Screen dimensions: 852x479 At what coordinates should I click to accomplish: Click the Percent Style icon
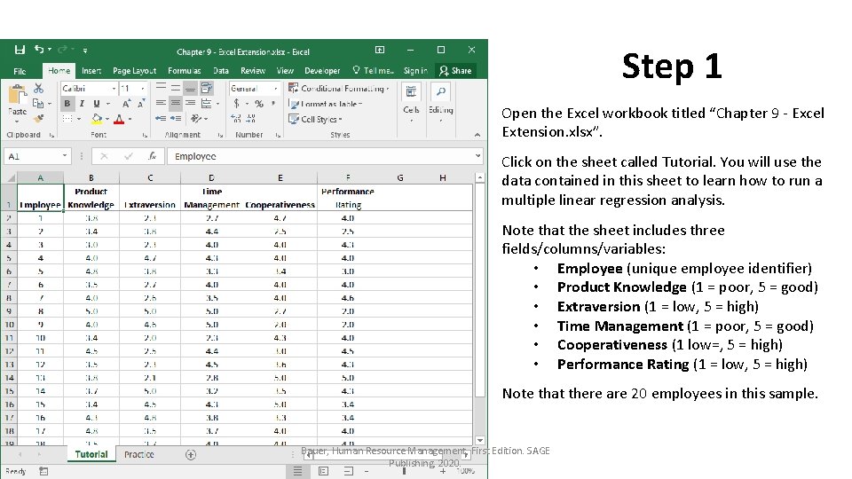[259, 103]
